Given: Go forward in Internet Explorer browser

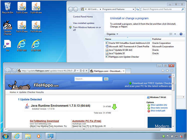Looking at the screenshot, I should (x=14, y=71).
